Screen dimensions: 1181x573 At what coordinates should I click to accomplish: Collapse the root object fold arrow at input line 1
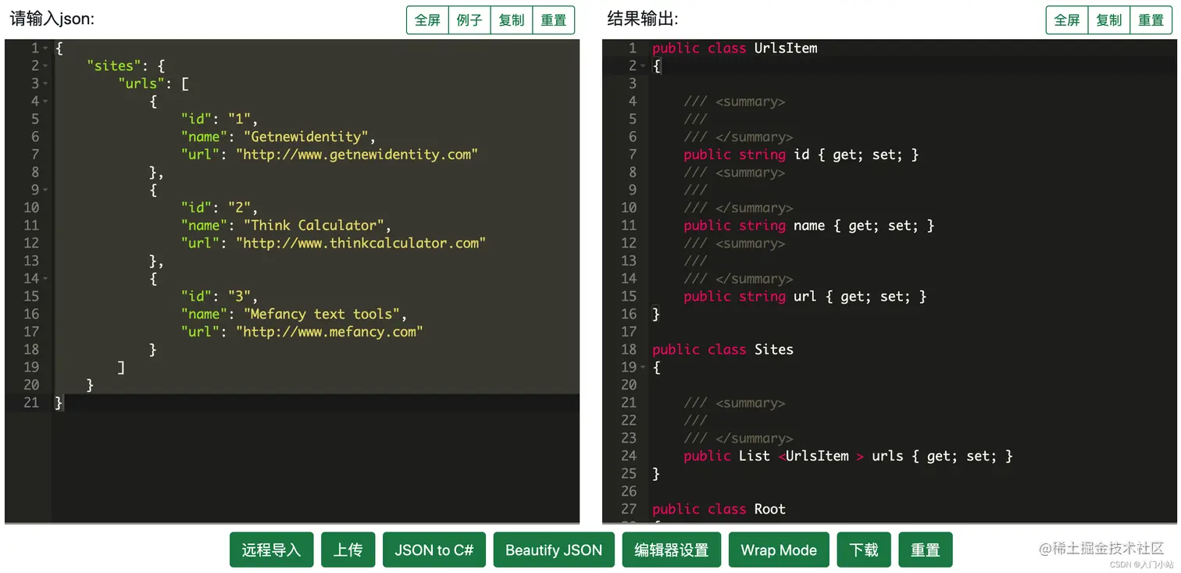pyautogui.click(x=46, y=48)
